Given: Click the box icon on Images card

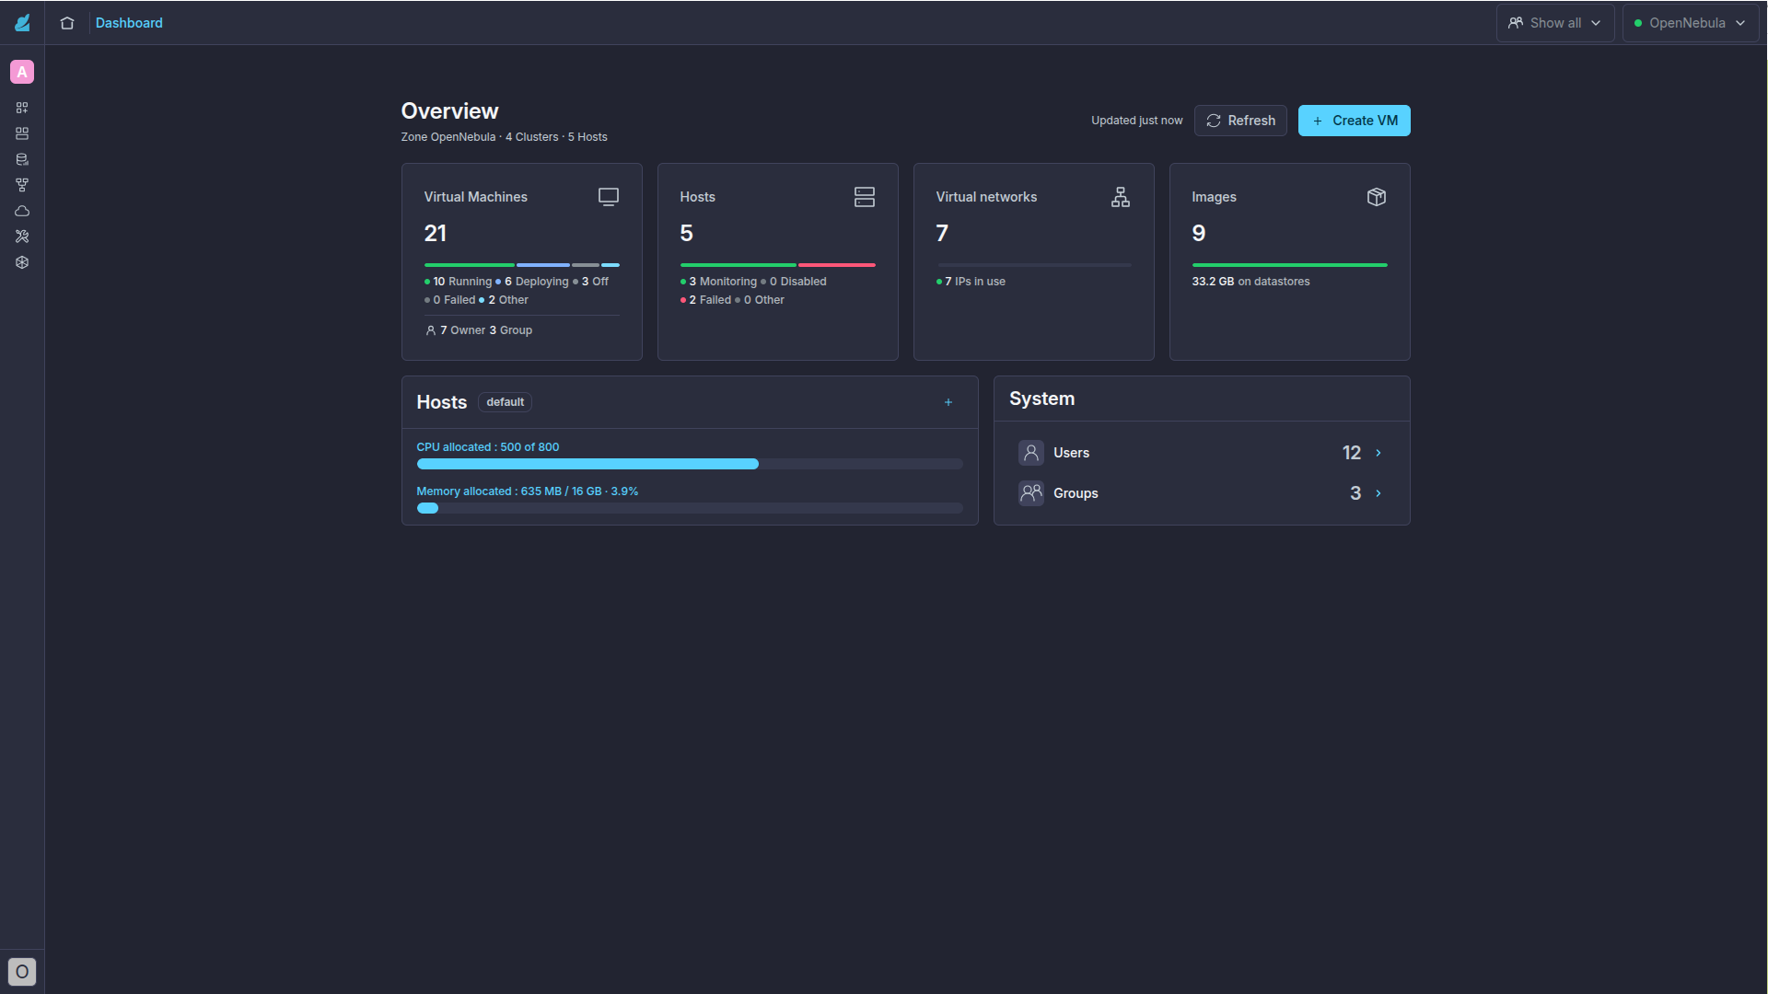Looking at the screenshot, I should coord(1377,197).
